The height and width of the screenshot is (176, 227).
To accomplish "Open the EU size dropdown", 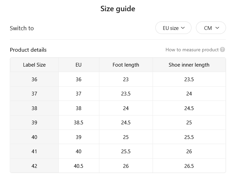I will 173,28.
